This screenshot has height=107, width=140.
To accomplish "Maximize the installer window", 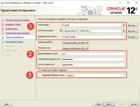I will pos(128,3).
